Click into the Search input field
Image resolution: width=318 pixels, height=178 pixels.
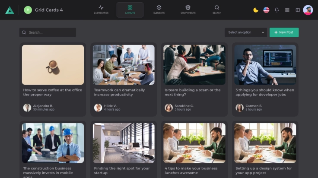tap(50, 32)
